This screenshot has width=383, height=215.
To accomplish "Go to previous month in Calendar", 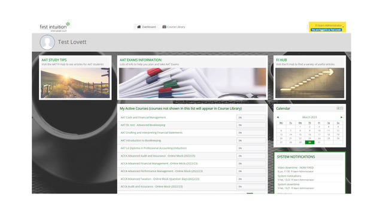I will point(278,117).
